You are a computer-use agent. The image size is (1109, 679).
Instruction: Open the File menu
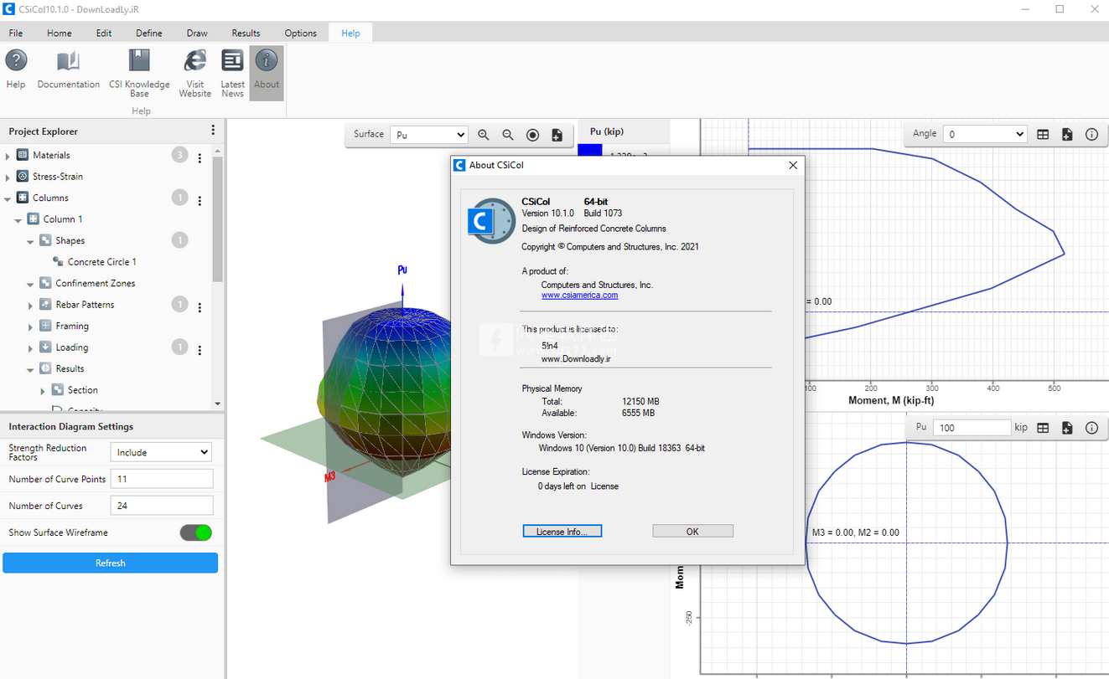[16, 33]
